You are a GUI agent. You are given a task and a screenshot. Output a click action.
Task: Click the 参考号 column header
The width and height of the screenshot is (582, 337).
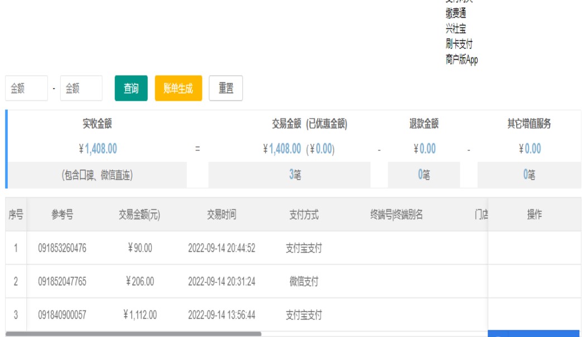pos(62,215)
